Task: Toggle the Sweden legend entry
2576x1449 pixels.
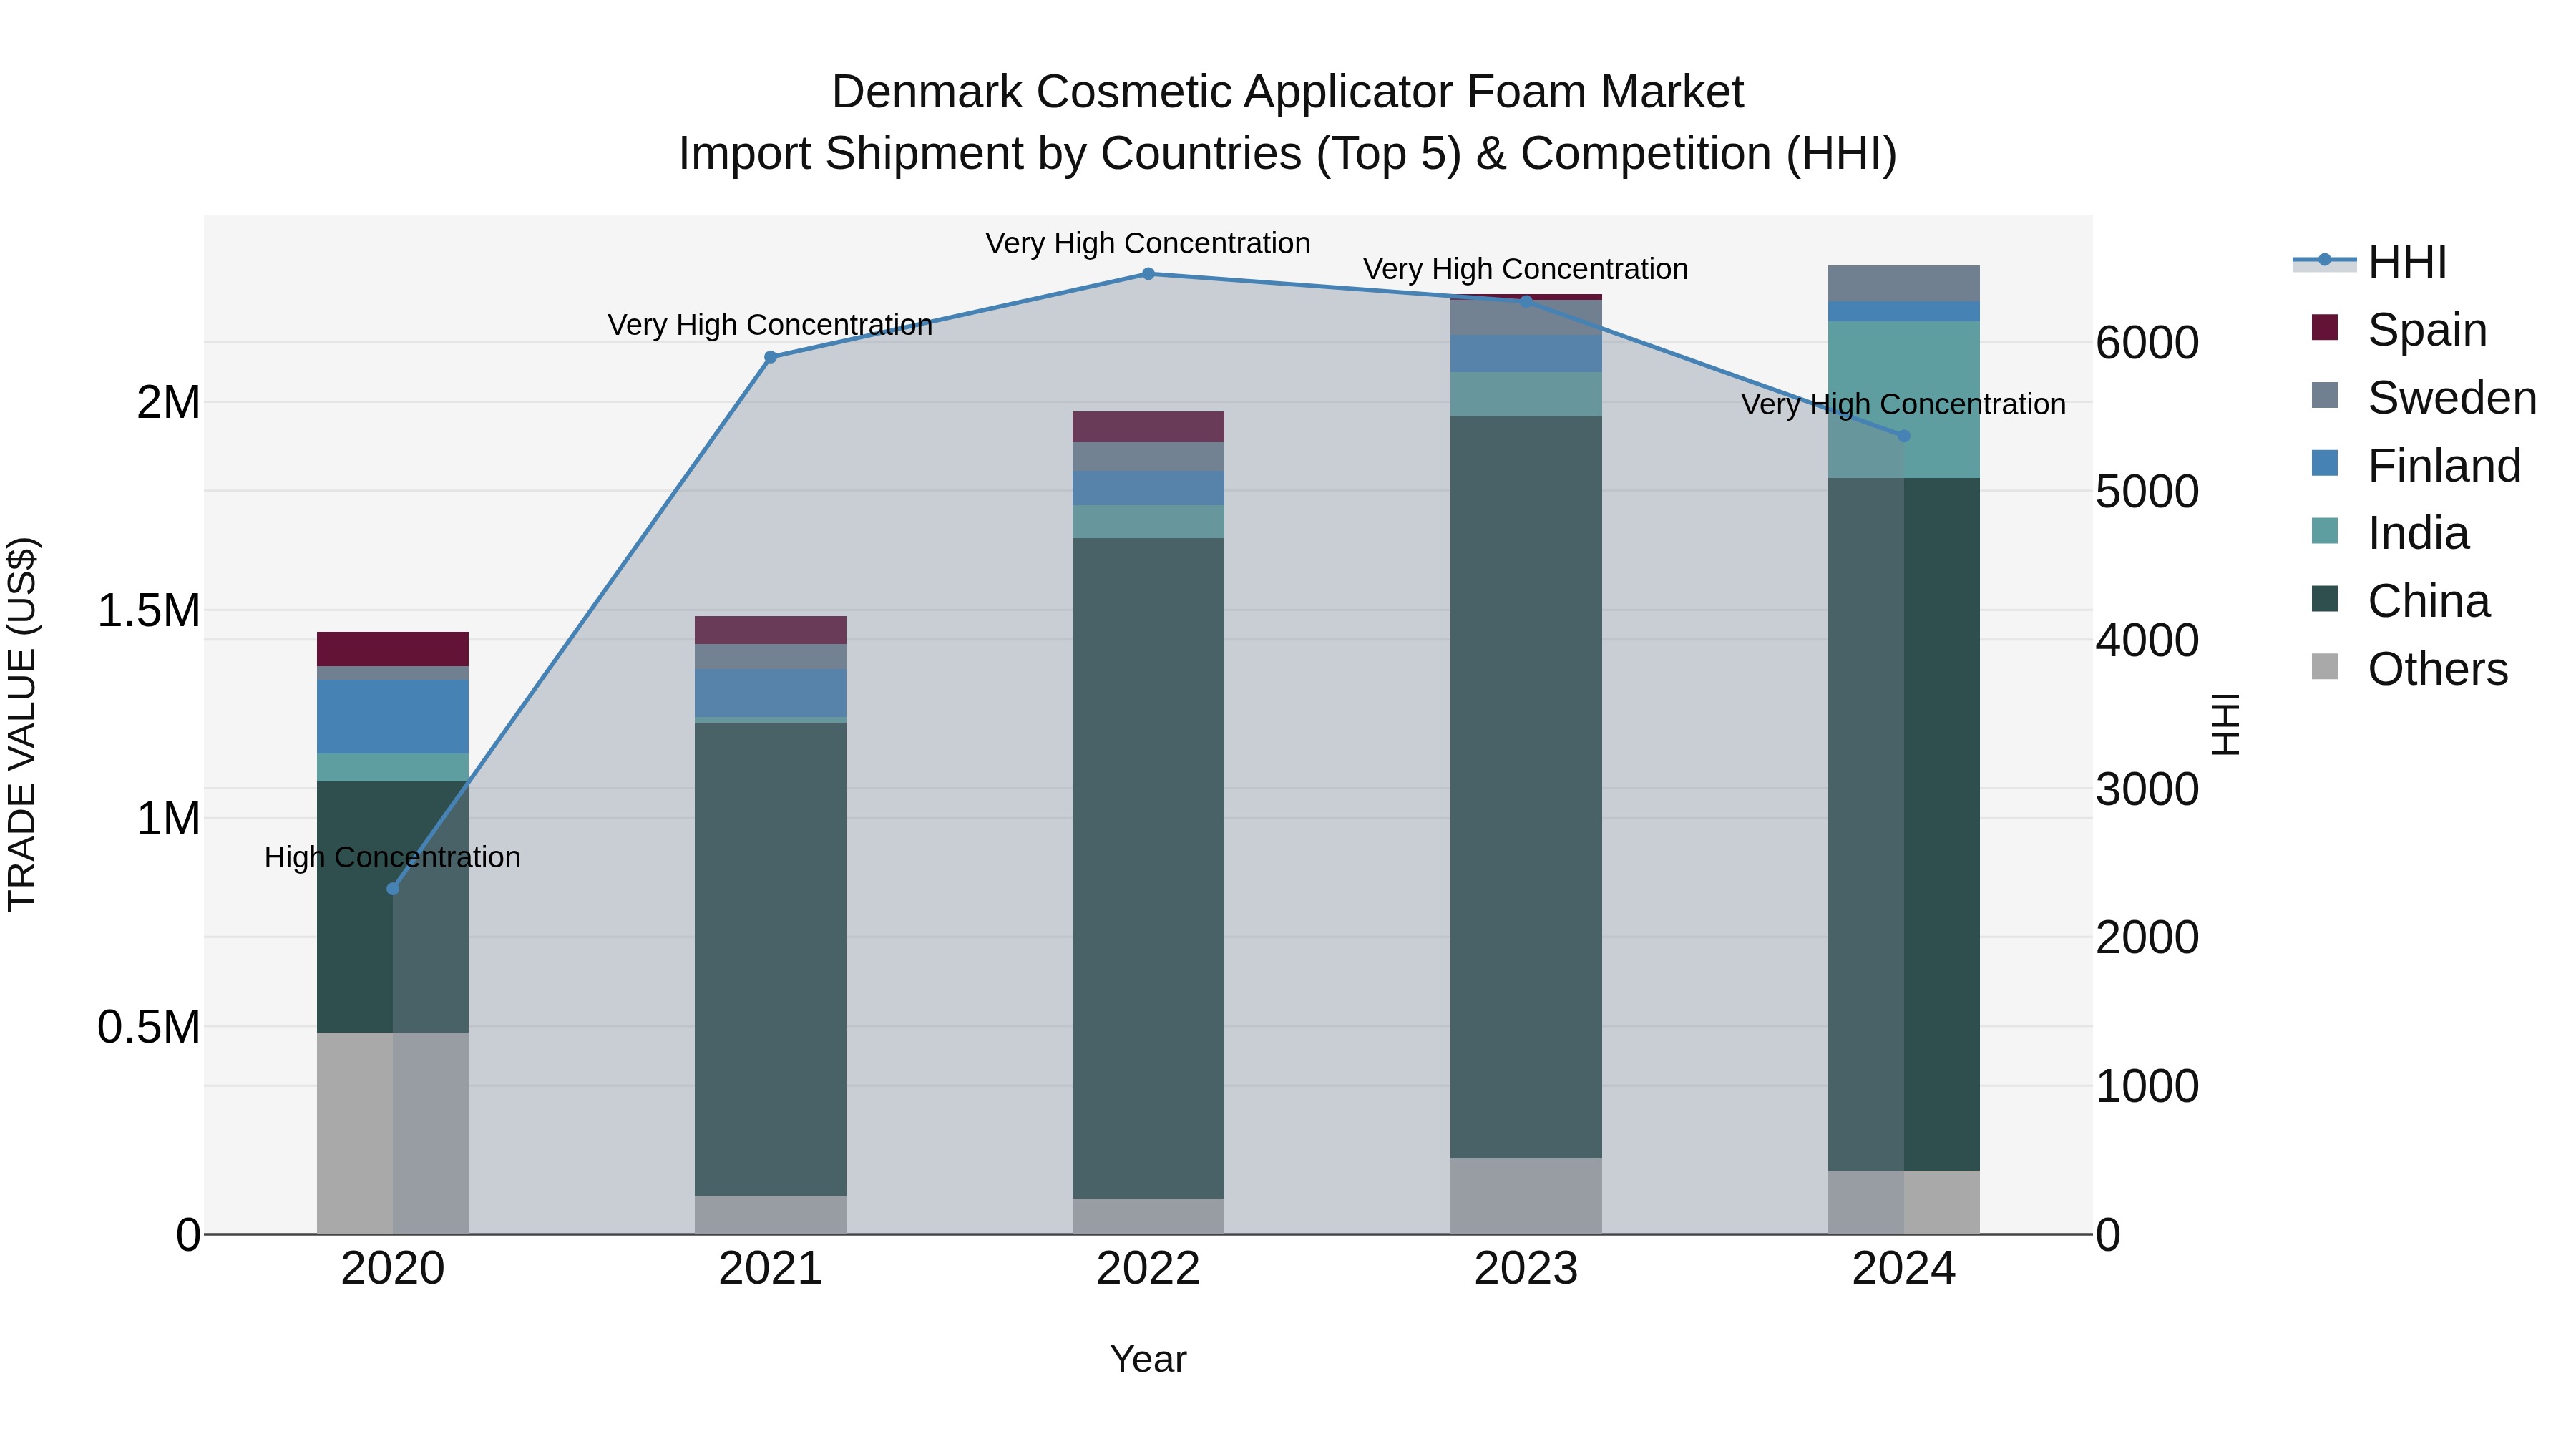Action: tap(2424, 397)
